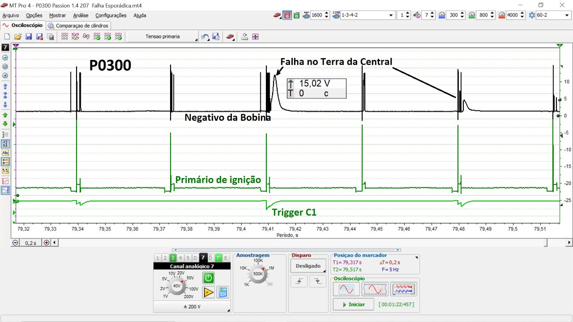Toggle the Abc labels sidebar icon
Image resolution: width=573 pixels, height=322 pixels.
coord(5,153)
